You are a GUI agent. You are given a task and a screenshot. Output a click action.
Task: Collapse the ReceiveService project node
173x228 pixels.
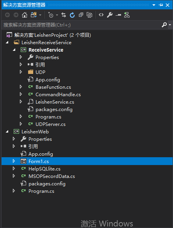click(14, 50)
